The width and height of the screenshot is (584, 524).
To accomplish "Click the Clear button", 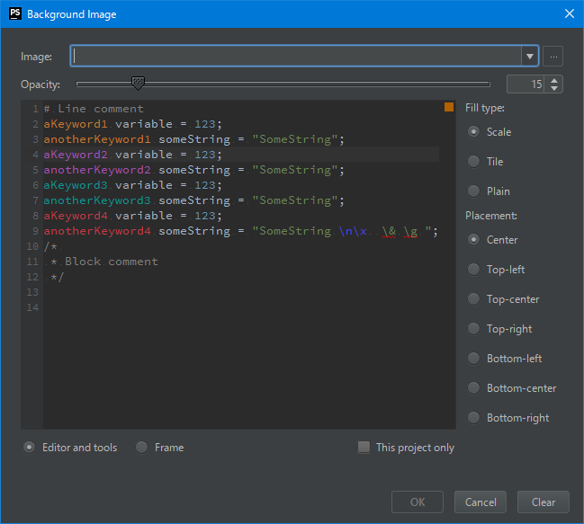I will pos(543,502).
